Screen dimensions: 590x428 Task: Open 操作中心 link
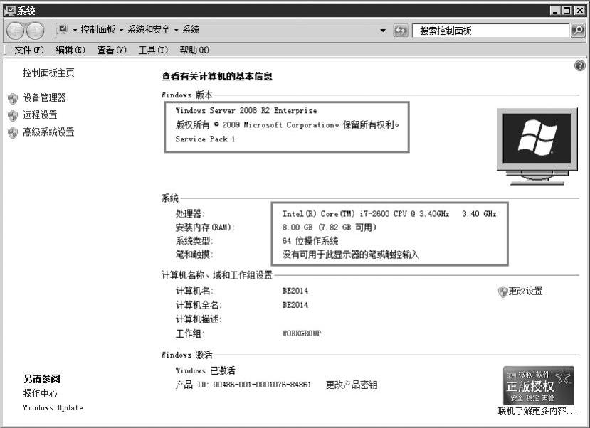click(x=40, y=393)
